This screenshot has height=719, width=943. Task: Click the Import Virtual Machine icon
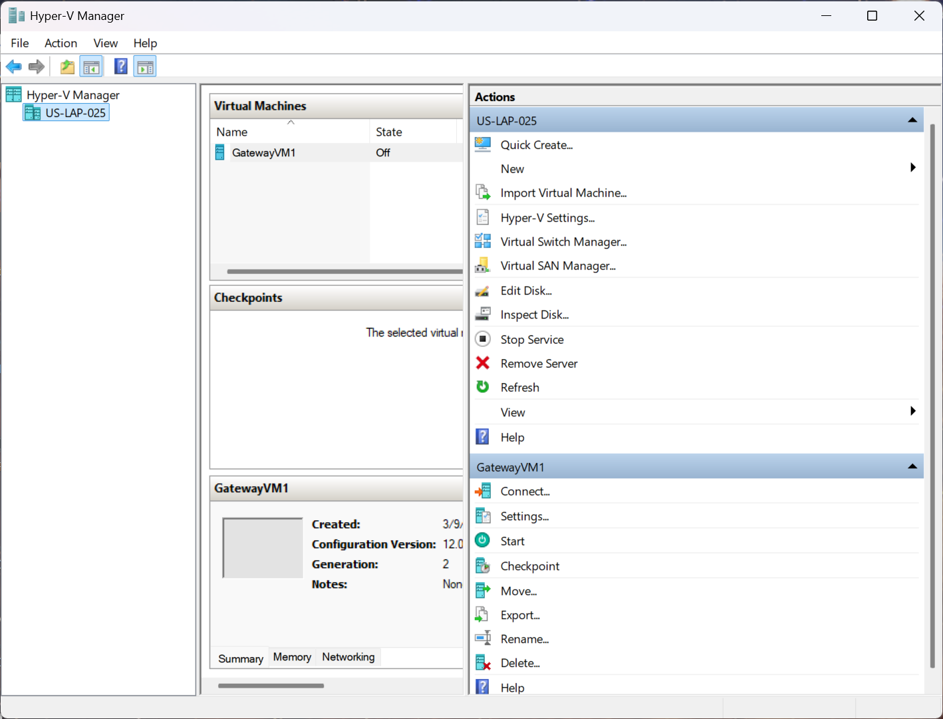[483, 193]
